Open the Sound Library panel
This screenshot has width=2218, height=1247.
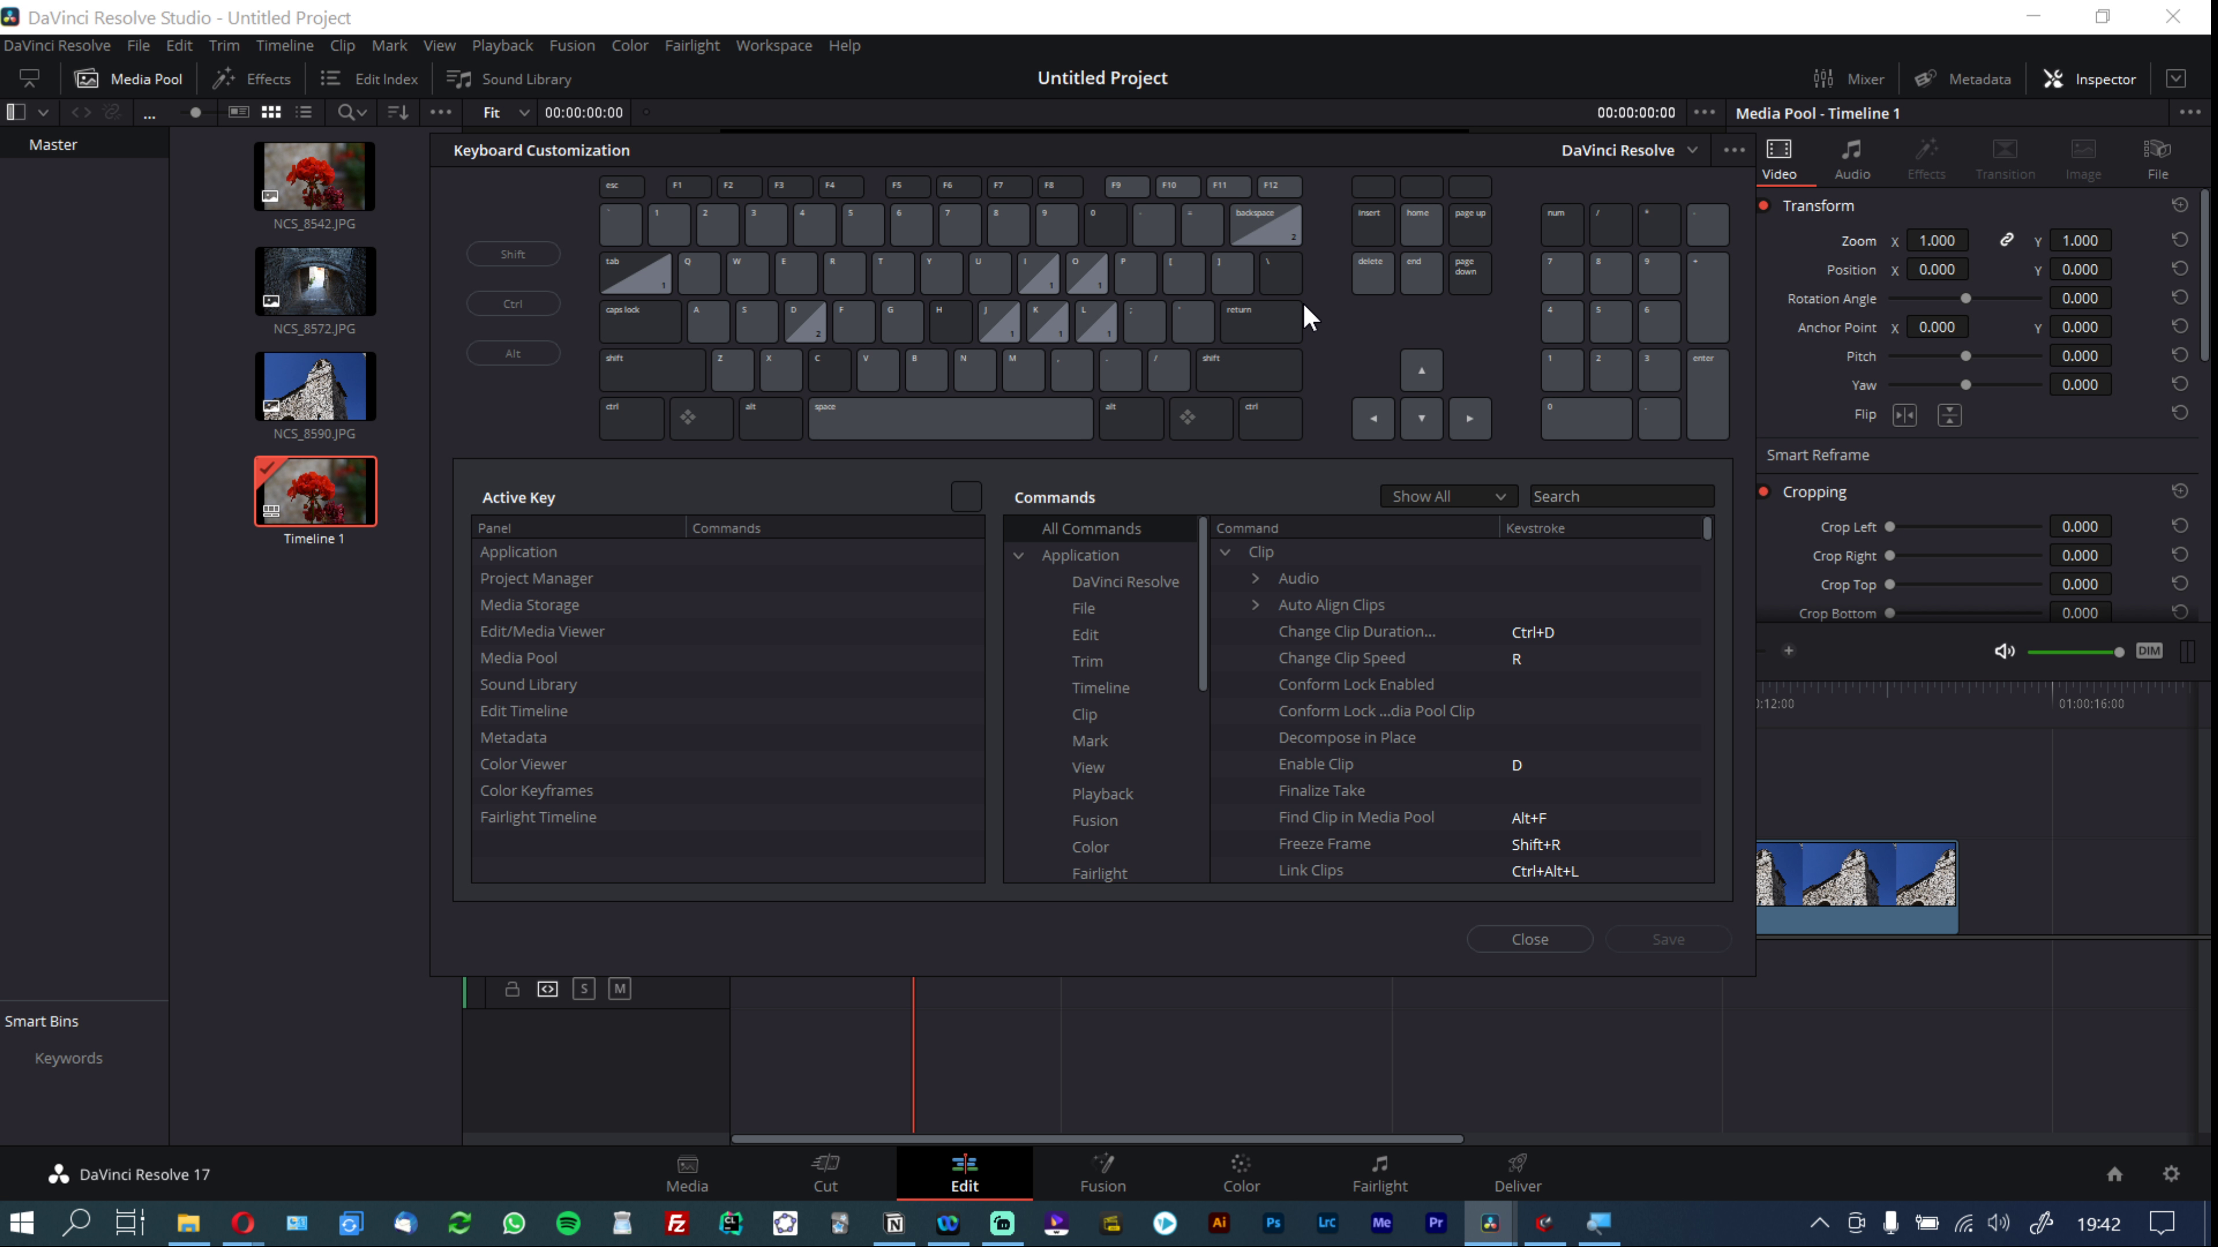(x=509, y=79)
